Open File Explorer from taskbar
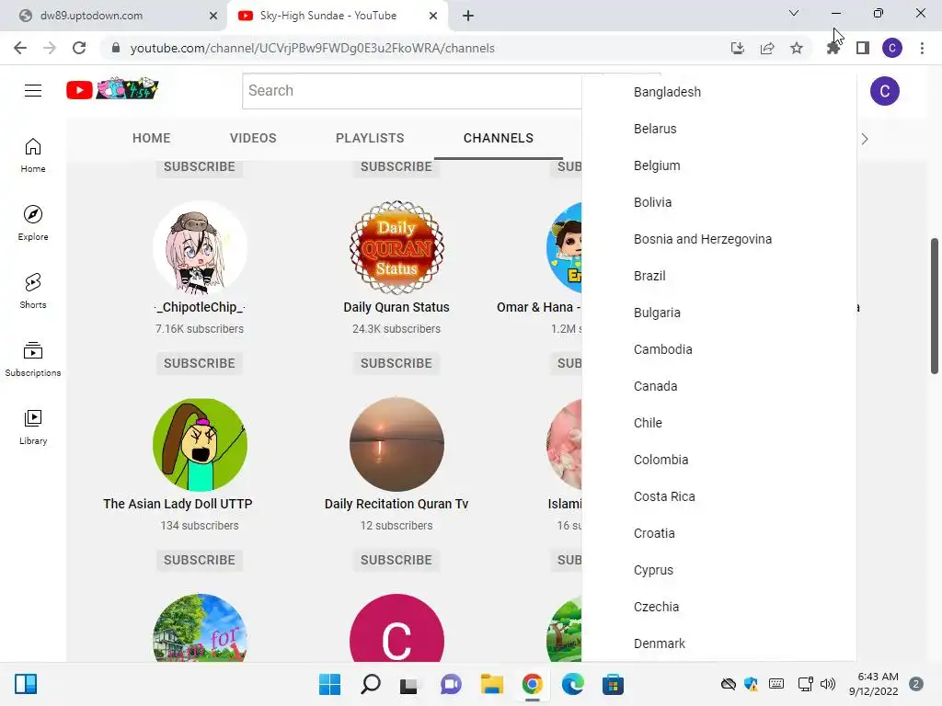This screenshot has height=706, width=942. 492,684
